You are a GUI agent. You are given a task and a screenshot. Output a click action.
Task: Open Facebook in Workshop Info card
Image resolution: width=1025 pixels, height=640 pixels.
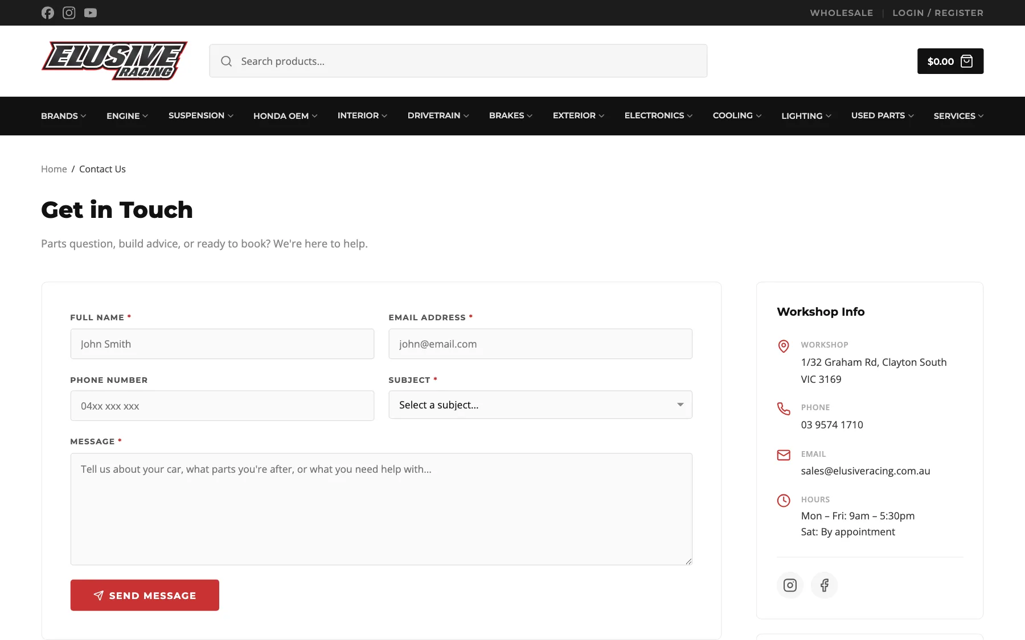point(824,585)
